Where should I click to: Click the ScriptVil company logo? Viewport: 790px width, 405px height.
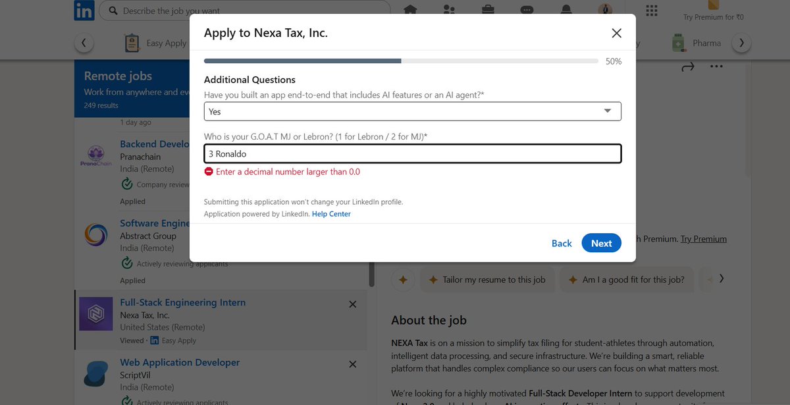tap(95, 373)
